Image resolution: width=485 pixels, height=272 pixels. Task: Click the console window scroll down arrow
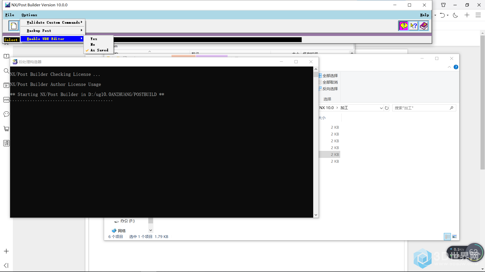pyautogui.click(x=316, y=215)
